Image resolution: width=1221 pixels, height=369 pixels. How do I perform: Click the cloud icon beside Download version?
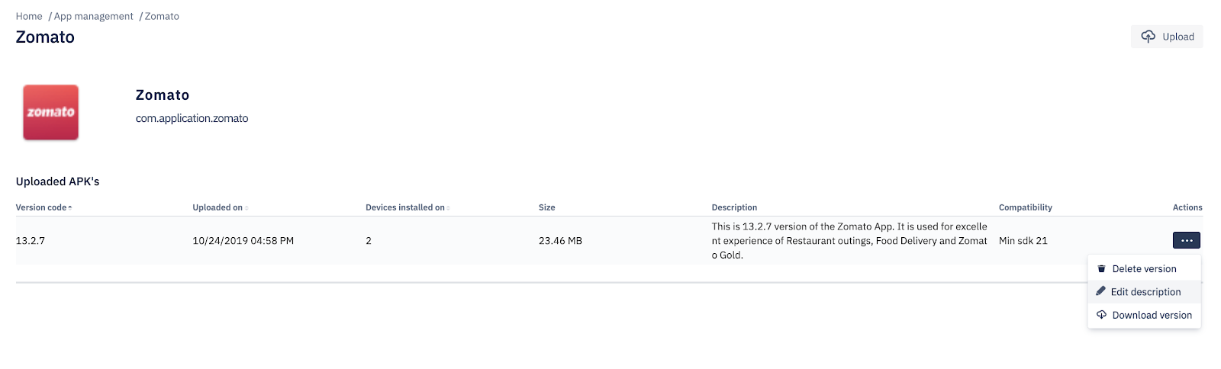(1101, 314)
